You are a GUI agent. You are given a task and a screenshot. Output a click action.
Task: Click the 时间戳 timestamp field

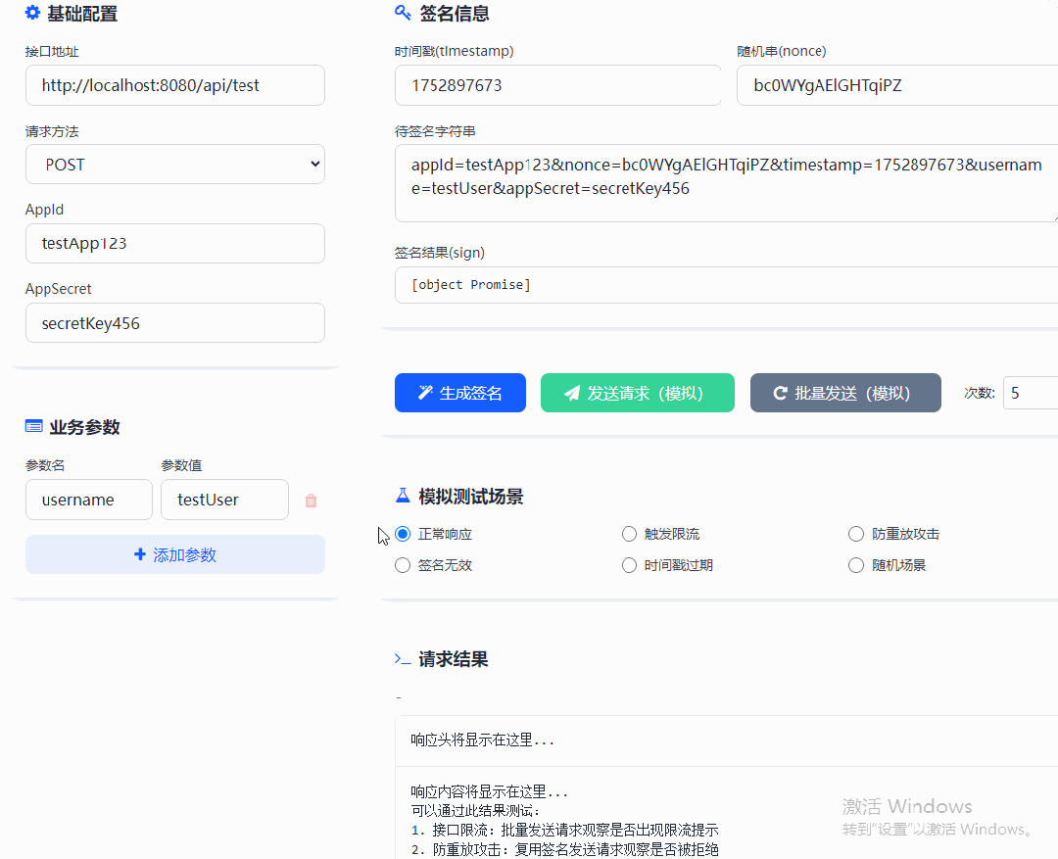pyautogui.click(x=558, y=85)
